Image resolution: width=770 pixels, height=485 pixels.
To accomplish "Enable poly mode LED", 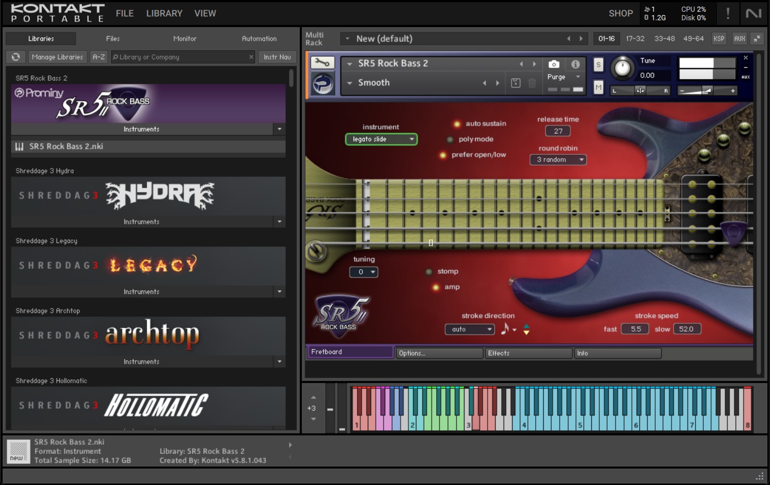I will (x=450, y=140).
